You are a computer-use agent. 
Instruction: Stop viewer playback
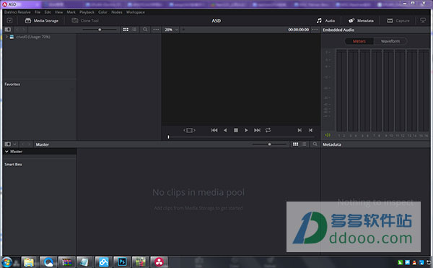pyautogui.click(x=236, y=130)
